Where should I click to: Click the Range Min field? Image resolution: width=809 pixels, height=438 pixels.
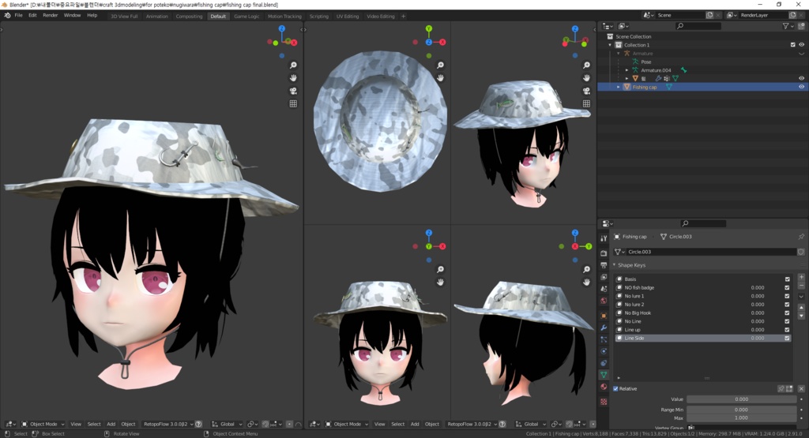click(x=741, y=410)
